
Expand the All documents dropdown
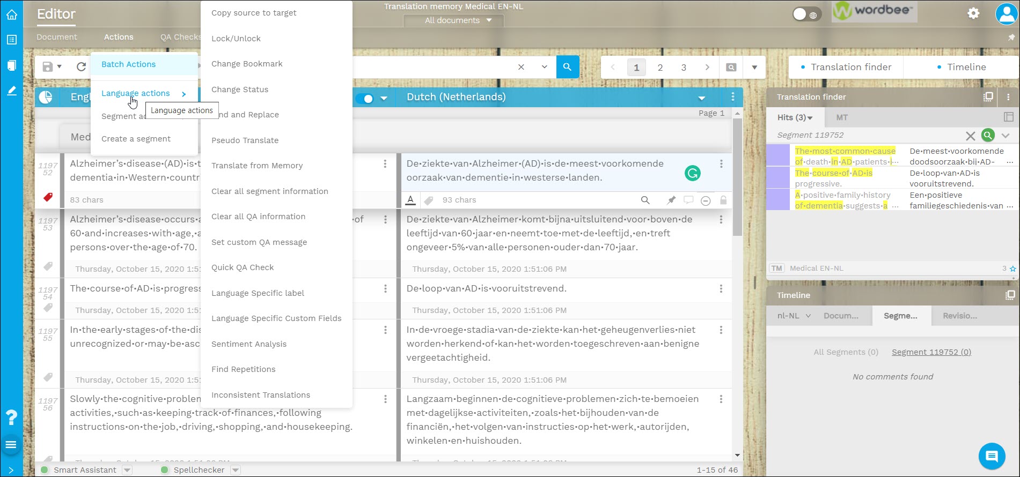tap(458, 20)
